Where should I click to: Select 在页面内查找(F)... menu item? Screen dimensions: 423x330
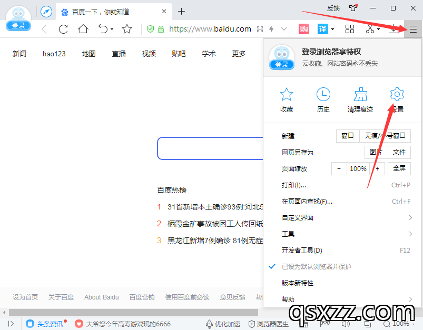[342, 202]
